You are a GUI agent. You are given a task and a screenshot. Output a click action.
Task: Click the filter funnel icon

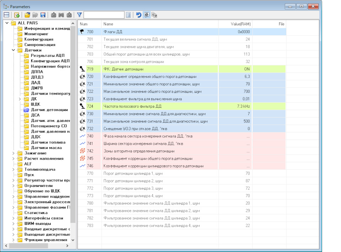[x=79, y=15]
